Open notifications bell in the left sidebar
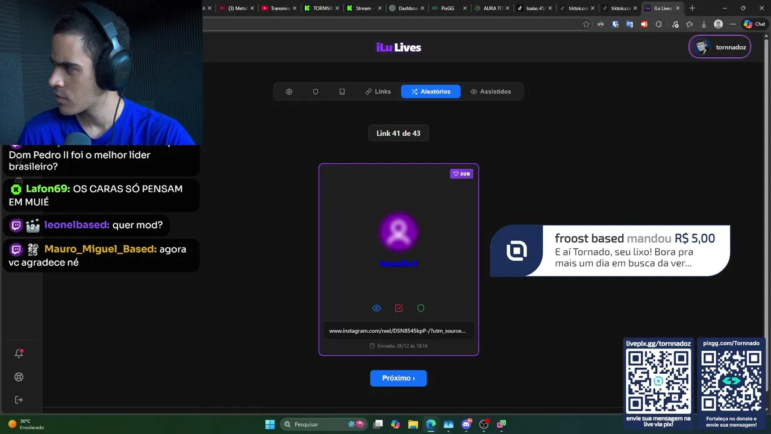 point(19,353)
